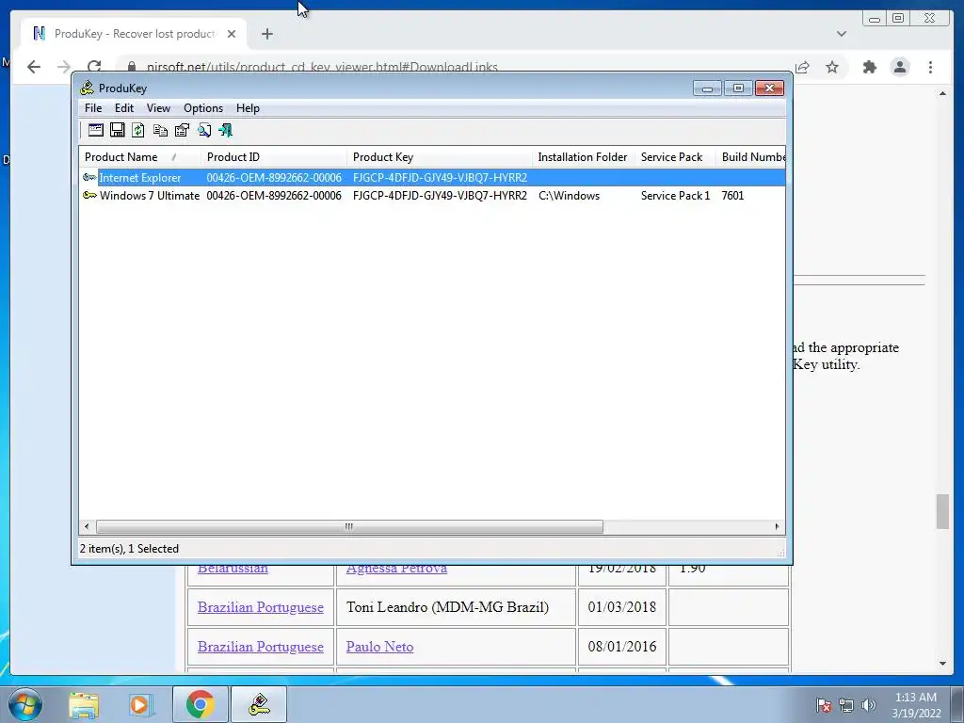
Task: Open Chrome extensions puzzle icon
Action: point(869,67)
